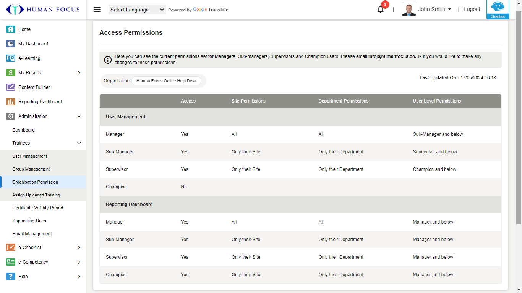Open the John Smith user dropdown
Viewport: 522px width, 293px height.
(434, 9)
